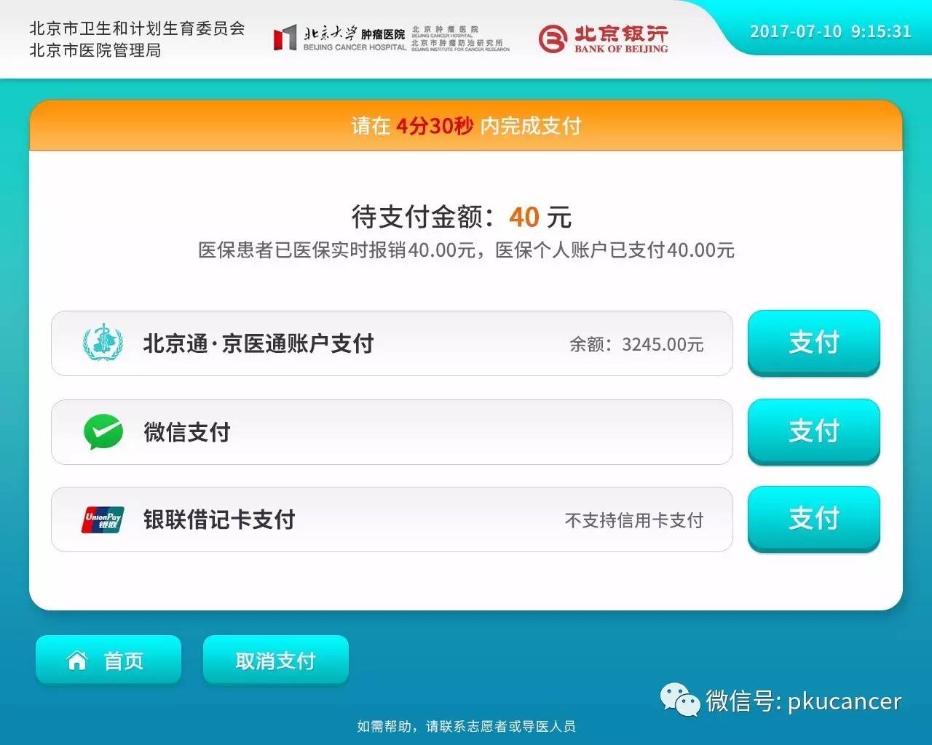This screenshot has height=745, width=932.
Task: Click the 待支付金额 40元 amount
Action: point(462,217)
